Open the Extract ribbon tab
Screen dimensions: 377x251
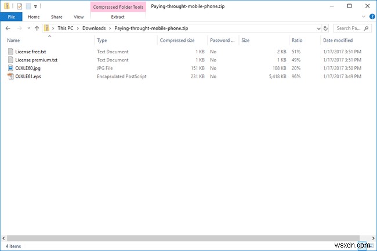click(x=118, y=17)
